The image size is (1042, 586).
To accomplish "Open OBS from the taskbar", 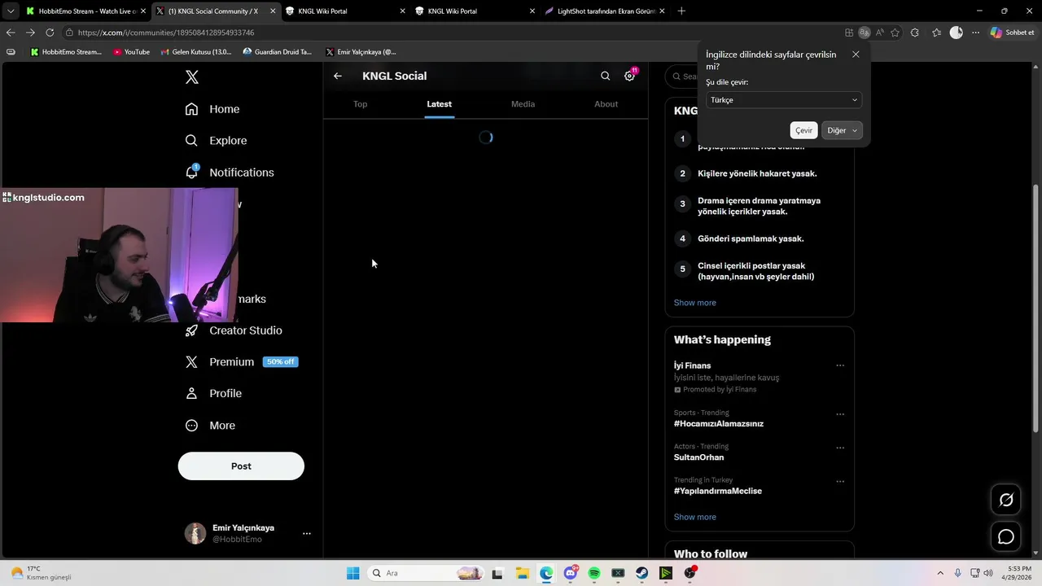I will coord(690,573).
